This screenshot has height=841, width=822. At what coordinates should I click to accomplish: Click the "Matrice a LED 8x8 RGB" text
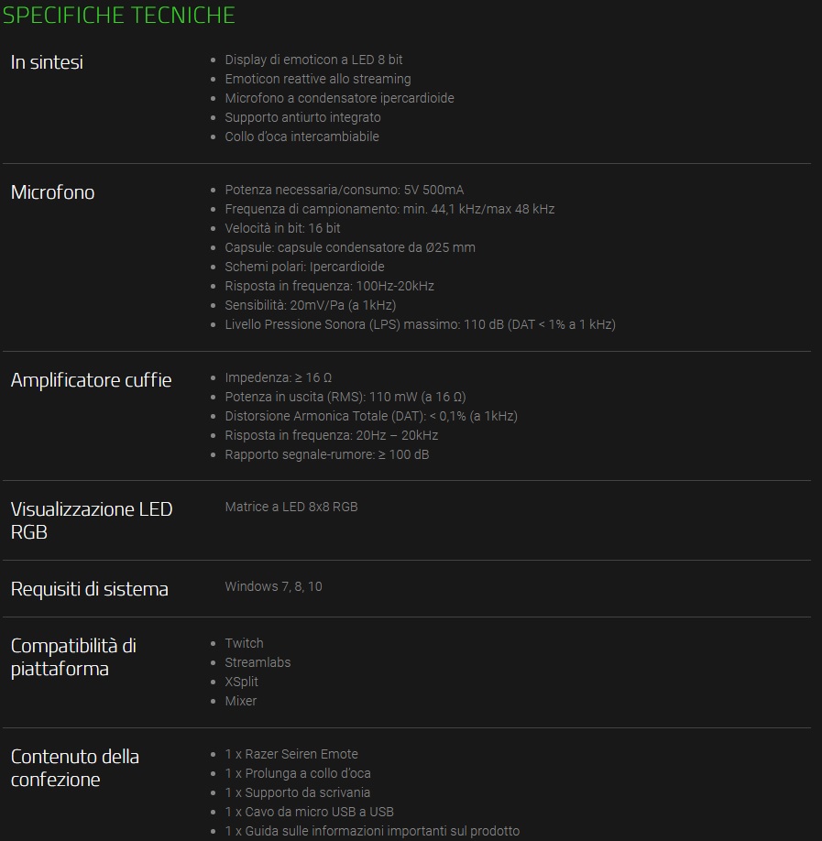[x=290, y=507]
